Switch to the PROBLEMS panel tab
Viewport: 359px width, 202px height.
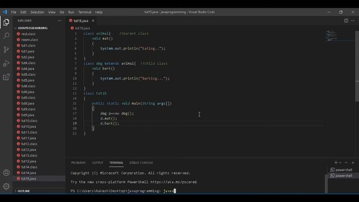point(78,163)
